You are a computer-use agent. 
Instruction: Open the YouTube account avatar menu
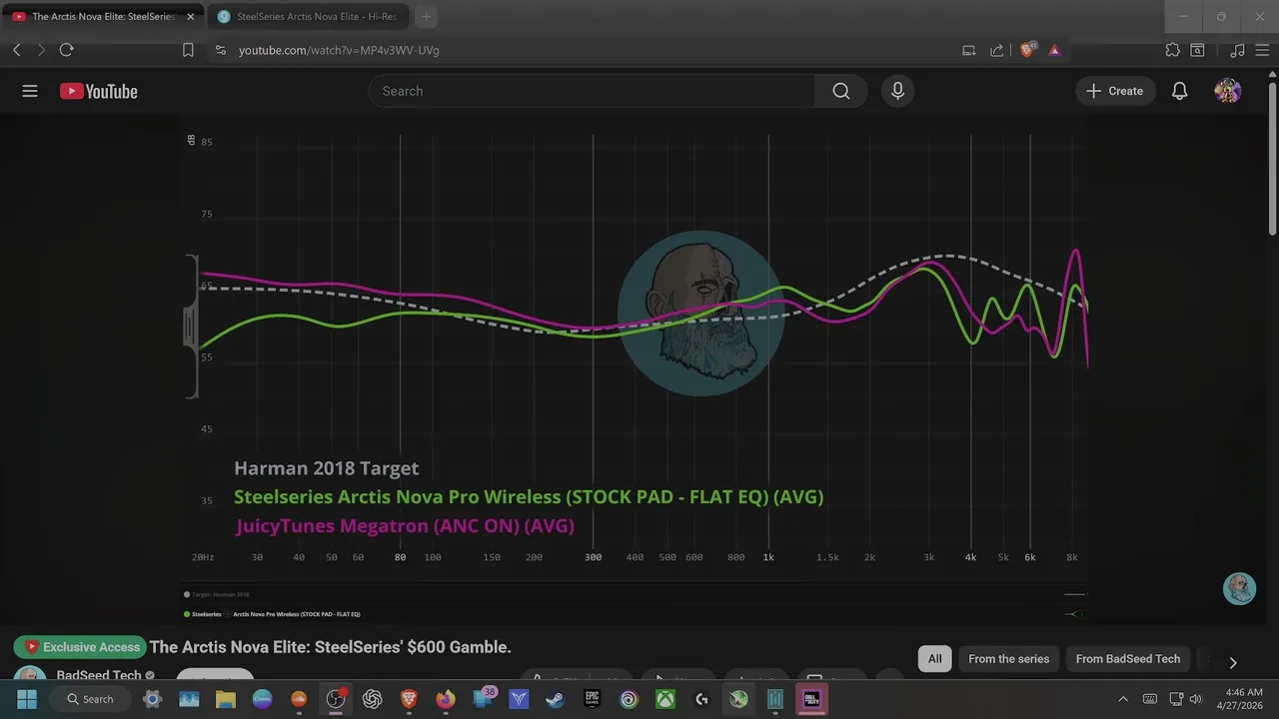tap(1228, 91)
